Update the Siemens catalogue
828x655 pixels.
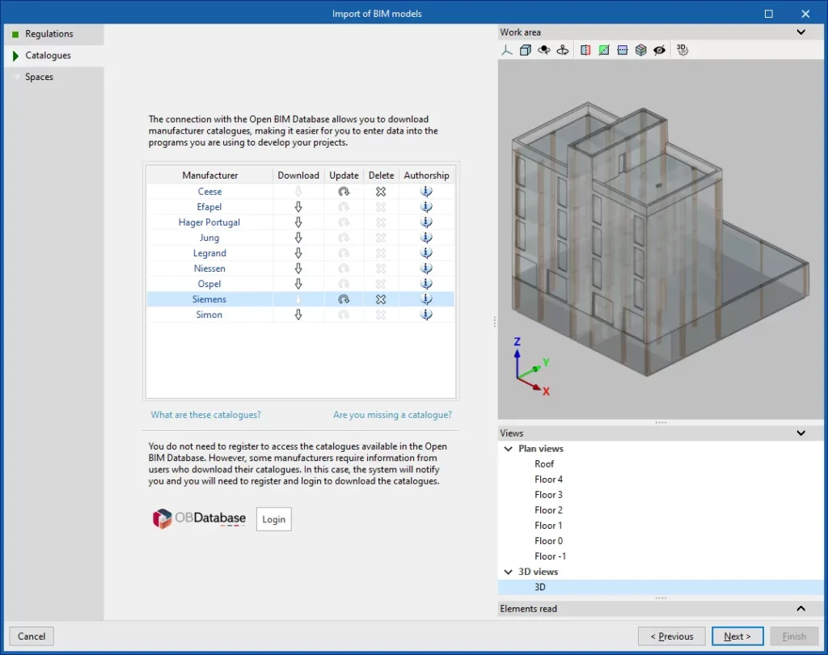344,299
